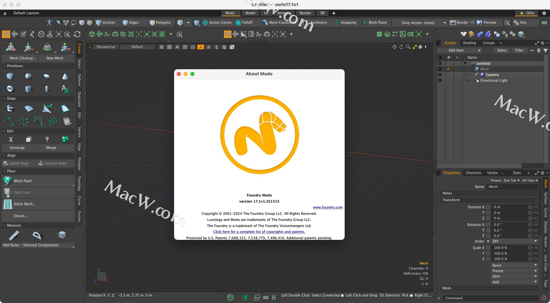The width and height of the screenshot is (550, 303).
Task: Activate the Edges selection mode
Action: click(x=131, y=23)
